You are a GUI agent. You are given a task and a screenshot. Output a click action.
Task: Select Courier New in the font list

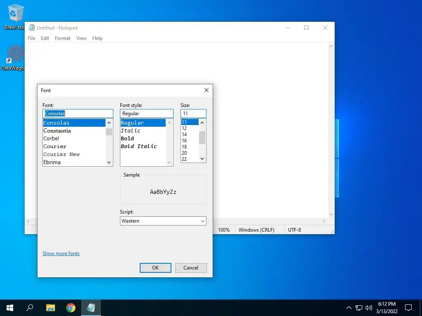[x=74, y=154]
